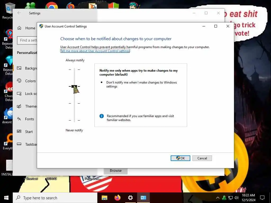Viewport: 271px width, 203px height.
Task: Click the UAC shield icon in dialog title bar
Action: (x=41, y=26)
